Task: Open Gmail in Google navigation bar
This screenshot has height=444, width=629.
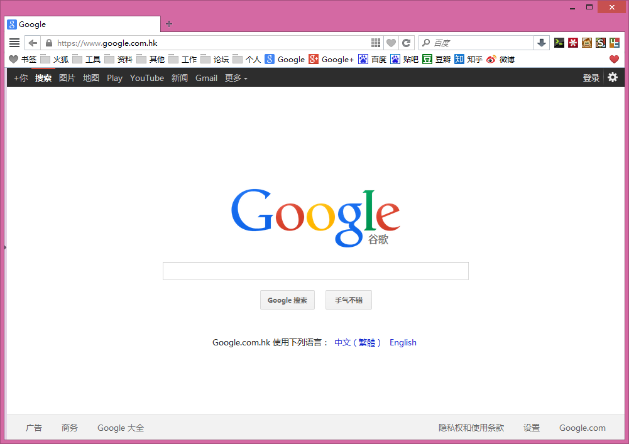Action: tap(206, 78)
